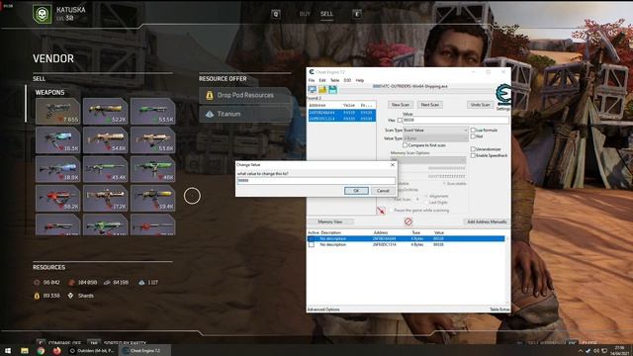This screenshot has width=633, height=356.
Task: Switch to Outriders taskbar button
Action: pyautogui.click(x=92, y=351)
